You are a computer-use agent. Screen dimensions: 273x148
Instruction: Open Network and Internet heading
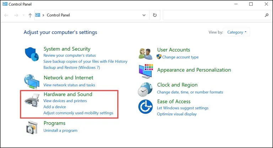[x=68, y=78]
